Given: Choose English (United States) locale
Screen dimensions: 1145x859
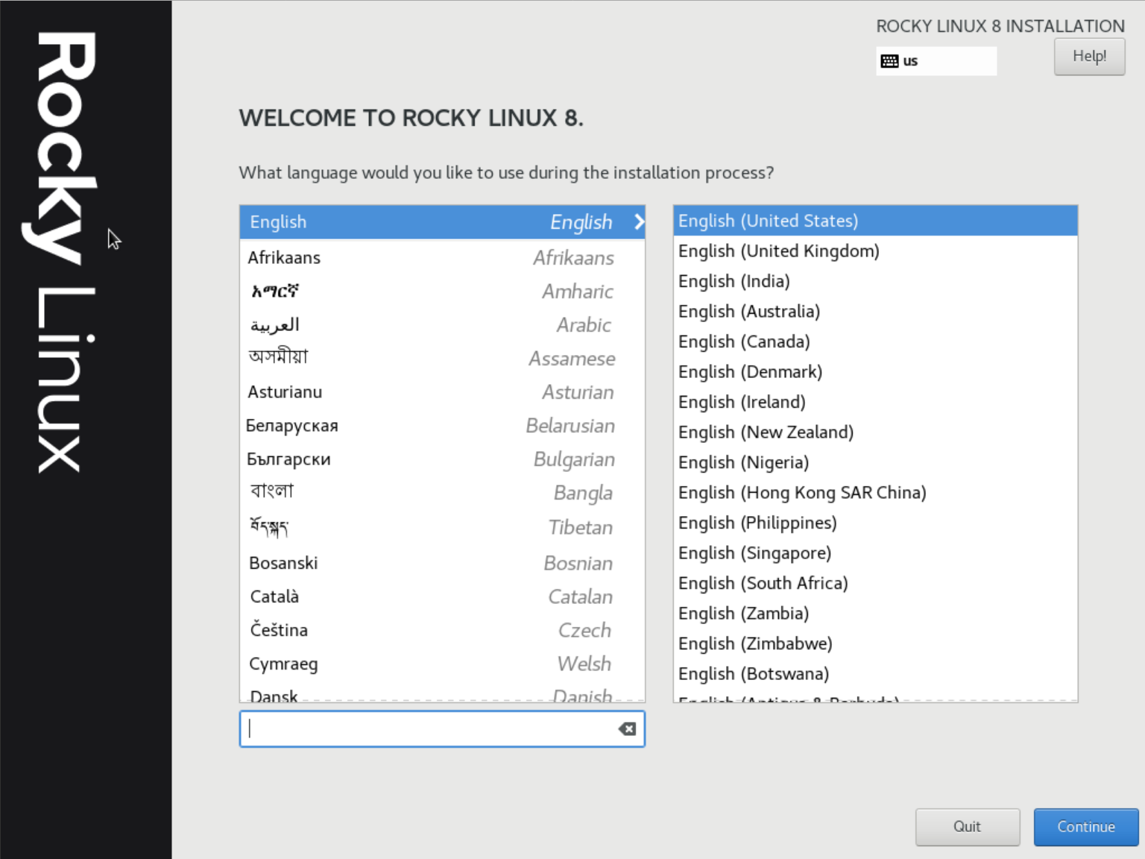Looking at the screenshot, I should tap(875, 221).
